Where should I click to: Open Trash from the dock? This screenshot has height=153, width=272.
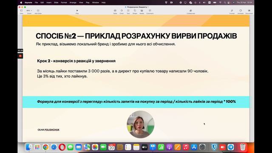[243, 147]
